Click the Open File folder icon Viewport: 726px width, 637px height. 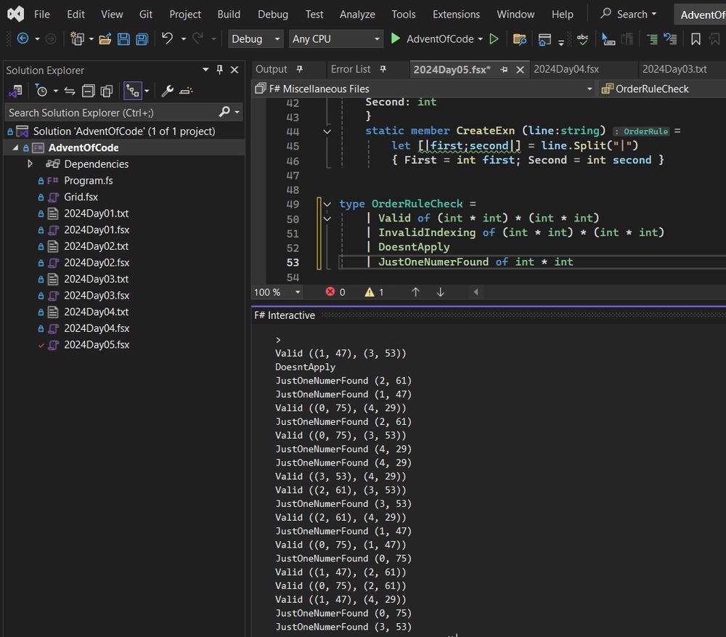(105, 39)
